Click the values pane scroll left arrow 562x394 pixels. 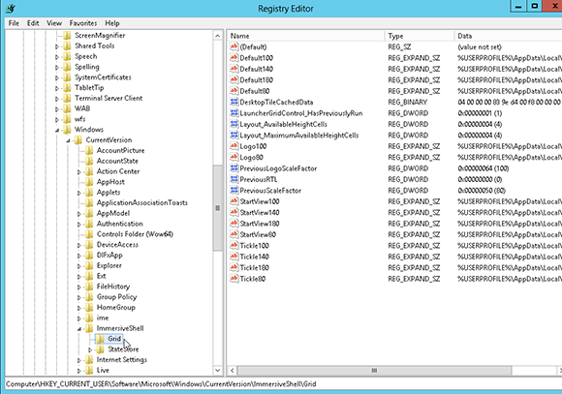coord(233,371)
